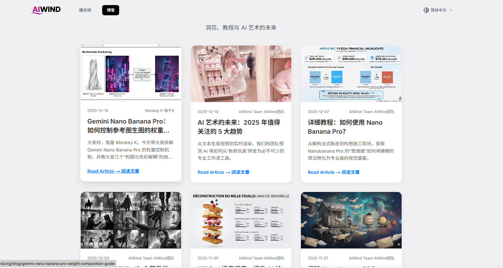This screenshot has height=268, width=503.
Task: Click Read Article link for AI 艺术的未来 post
Action: (223, 172)
